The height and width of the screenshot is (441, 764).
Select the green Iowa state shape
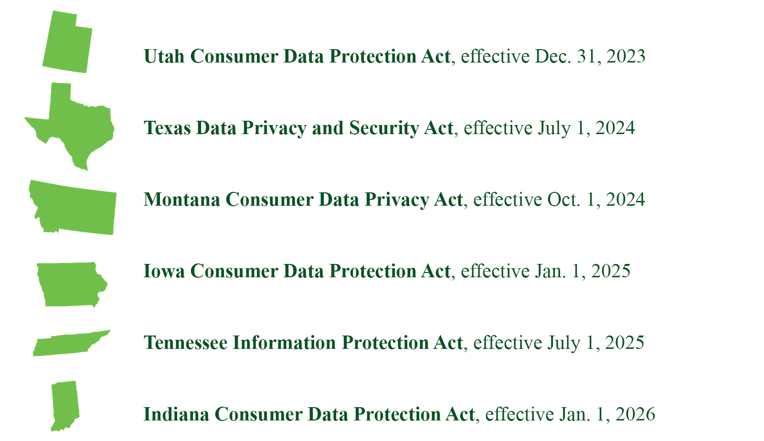71,284
